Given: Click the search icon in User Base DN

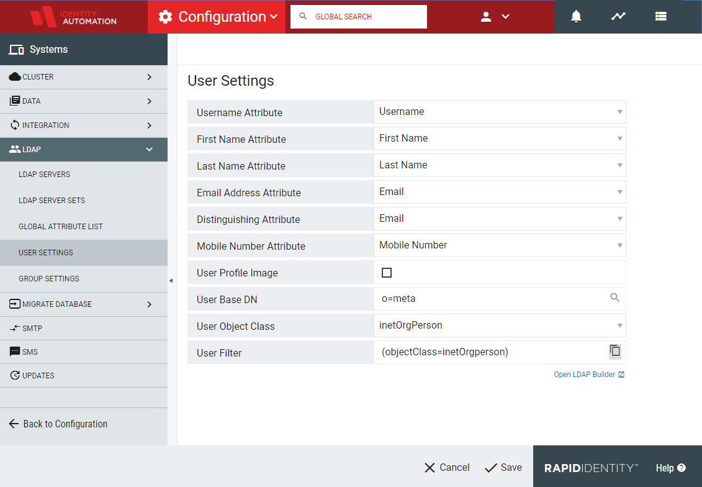Looking at the screenshot, I should [x=614, y=298].
